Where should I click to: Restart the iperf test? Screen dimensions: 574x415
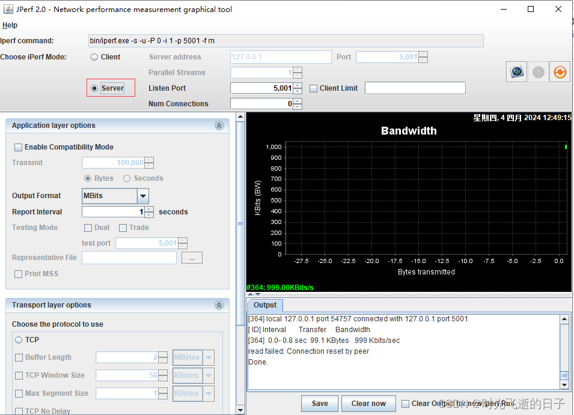pos(560,71)
